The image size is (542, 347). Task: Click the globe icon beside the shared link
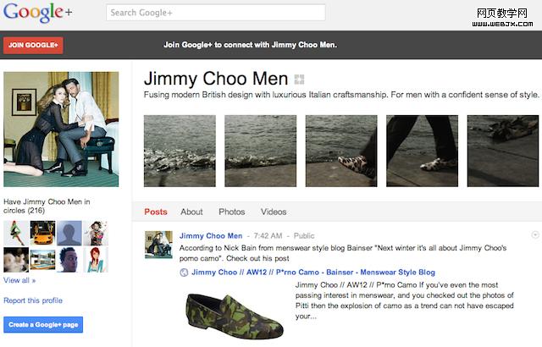click(185, 273)
